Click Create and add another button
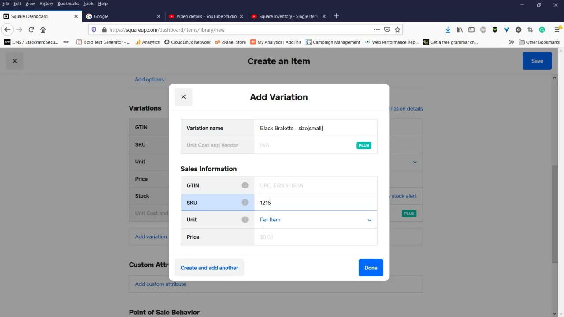 [209, 268]
